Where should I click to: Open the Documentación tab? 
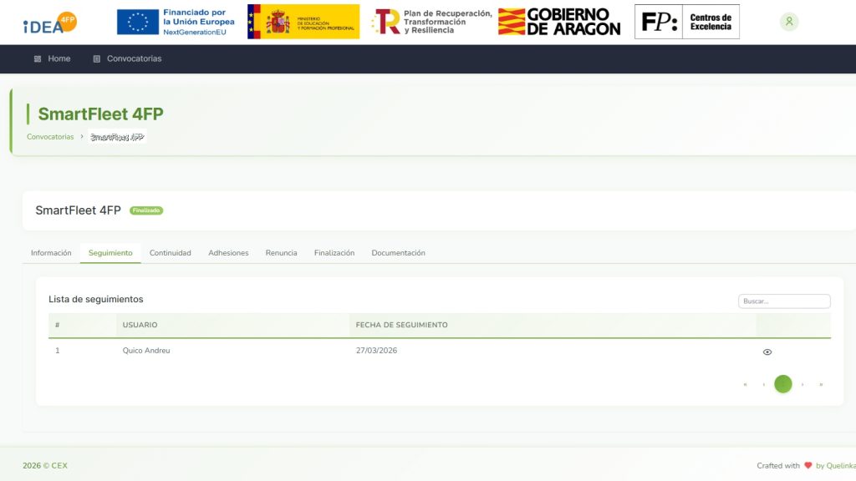[x=398, y=252]
